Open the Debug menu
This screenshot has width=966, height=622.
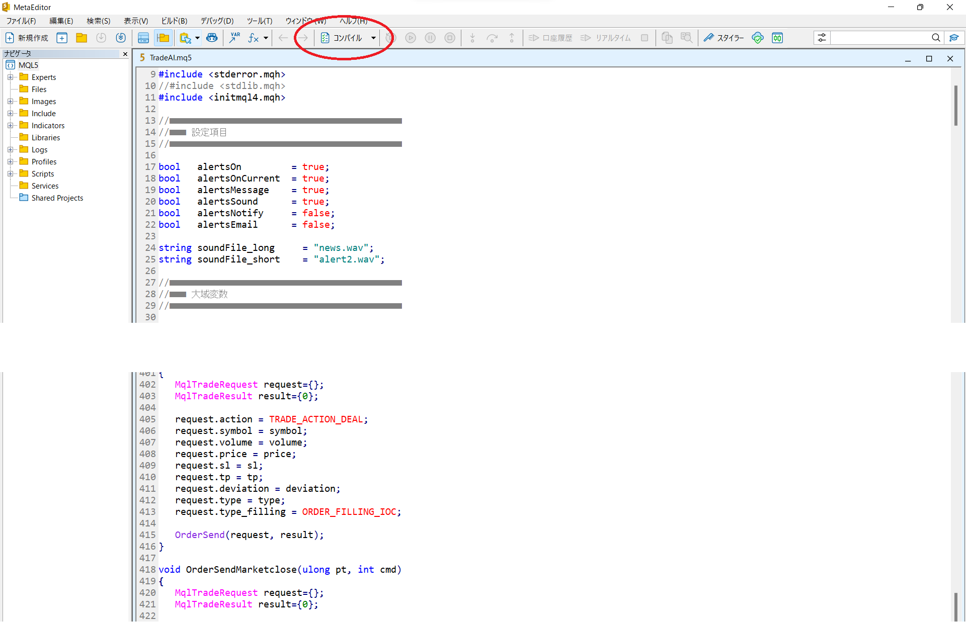pos(217,21)
